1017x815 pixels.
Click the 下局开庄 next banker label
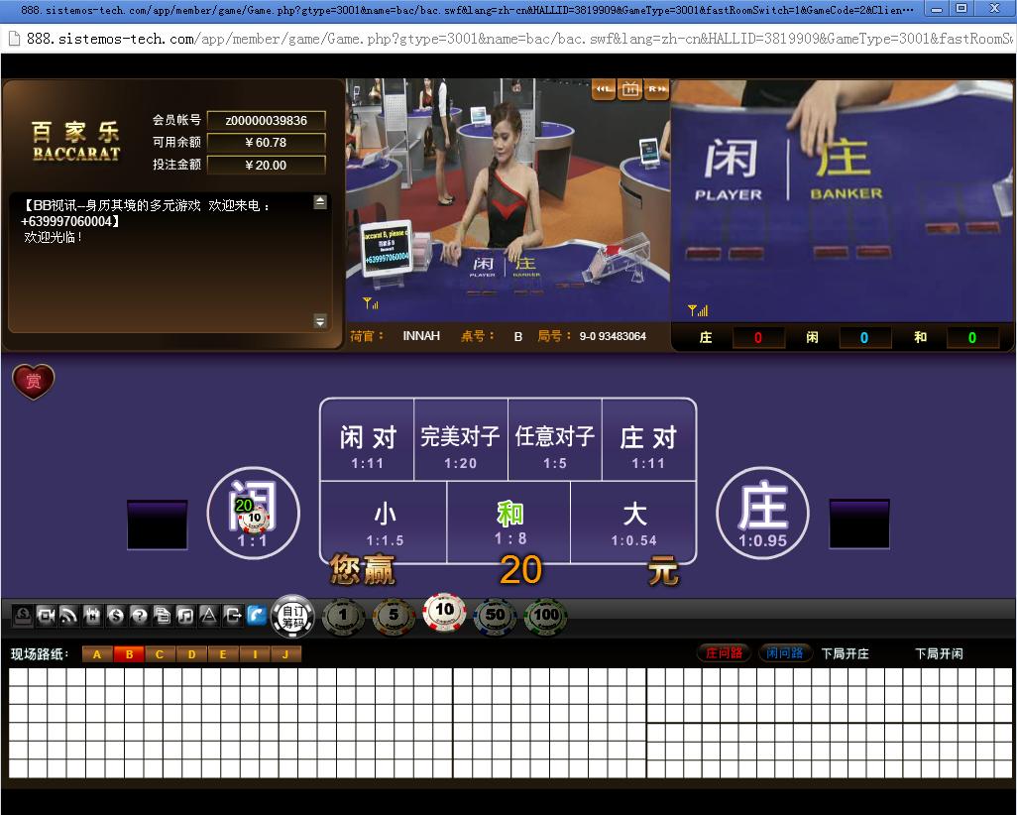pyautogui.click(x=846, y=653)
